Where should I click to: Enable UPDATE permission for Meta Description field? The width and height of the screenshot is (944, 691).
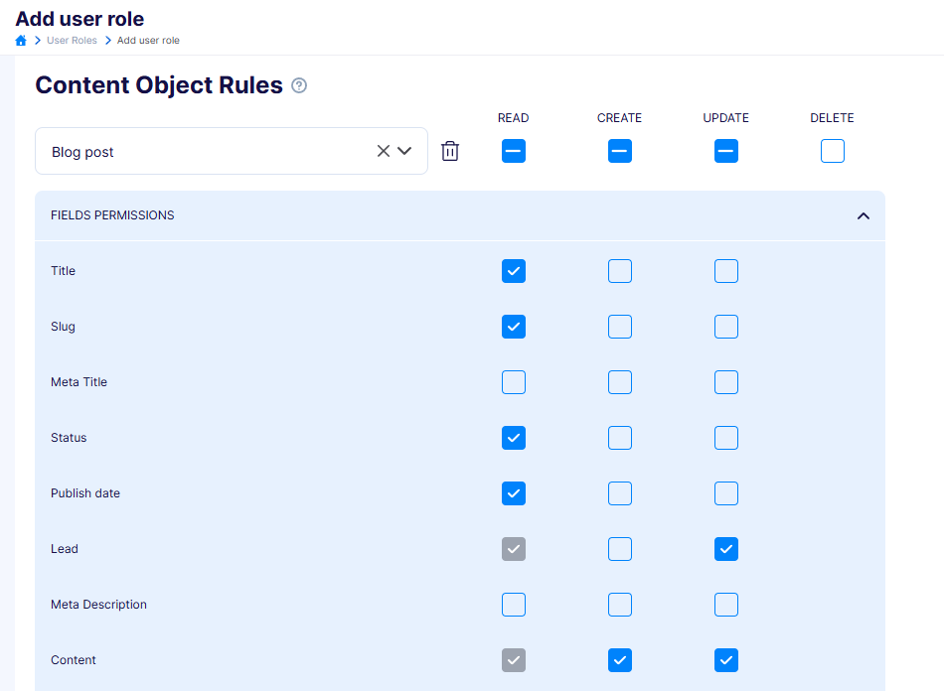pyautogui.click(x=726, y=605)
